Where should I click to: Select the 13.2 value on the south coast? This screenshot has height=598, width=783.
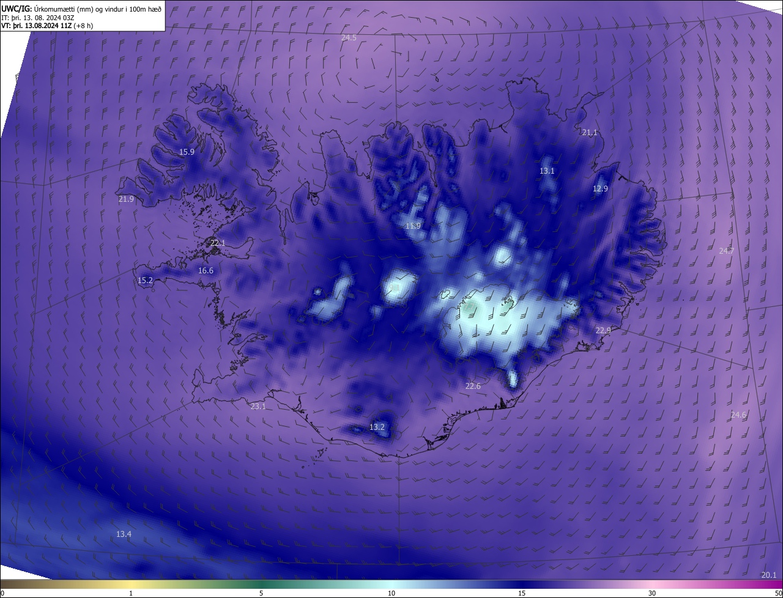[377, 427]
